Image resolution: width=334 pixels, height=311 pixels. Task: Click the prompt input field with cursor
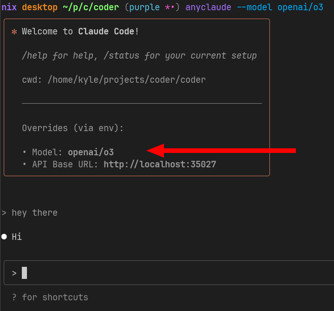coord(169,272)
